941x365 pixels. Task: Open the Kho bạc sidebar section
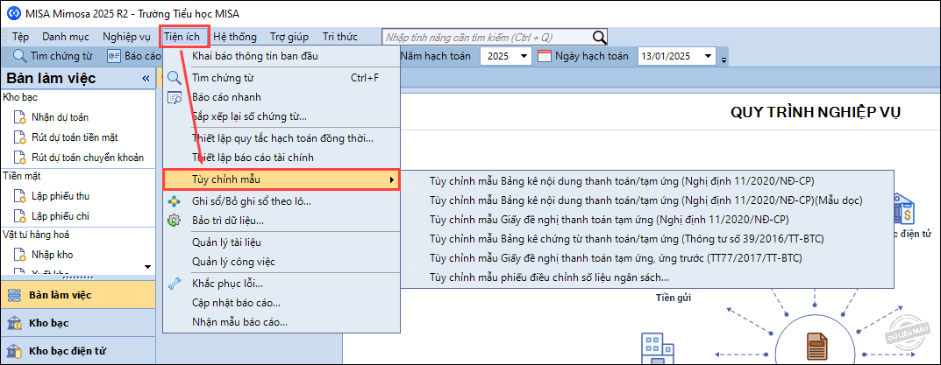coord(77,324)
